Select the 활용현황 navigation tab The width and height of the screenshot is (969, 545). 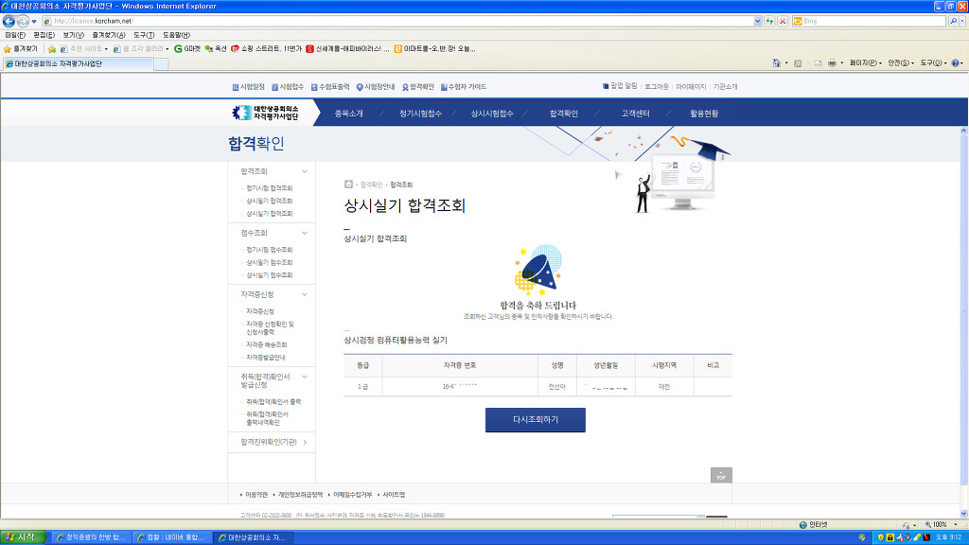tap(704, 114)
